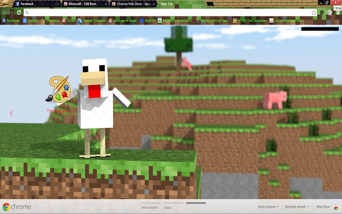Expand the bookmarks bar overflow chevron
The width and height of the screenshot is (342, 214).
(338, 21)
